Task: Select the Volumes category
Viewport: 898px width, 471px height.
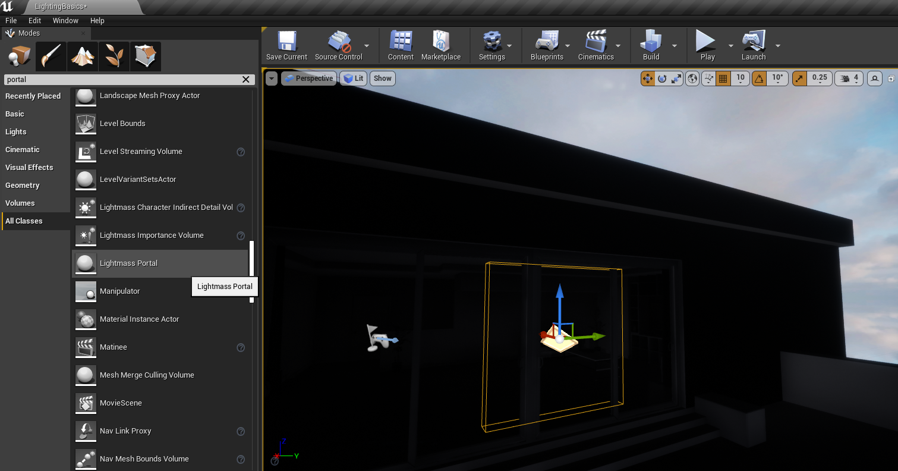Action: click(x=35, y=203)
